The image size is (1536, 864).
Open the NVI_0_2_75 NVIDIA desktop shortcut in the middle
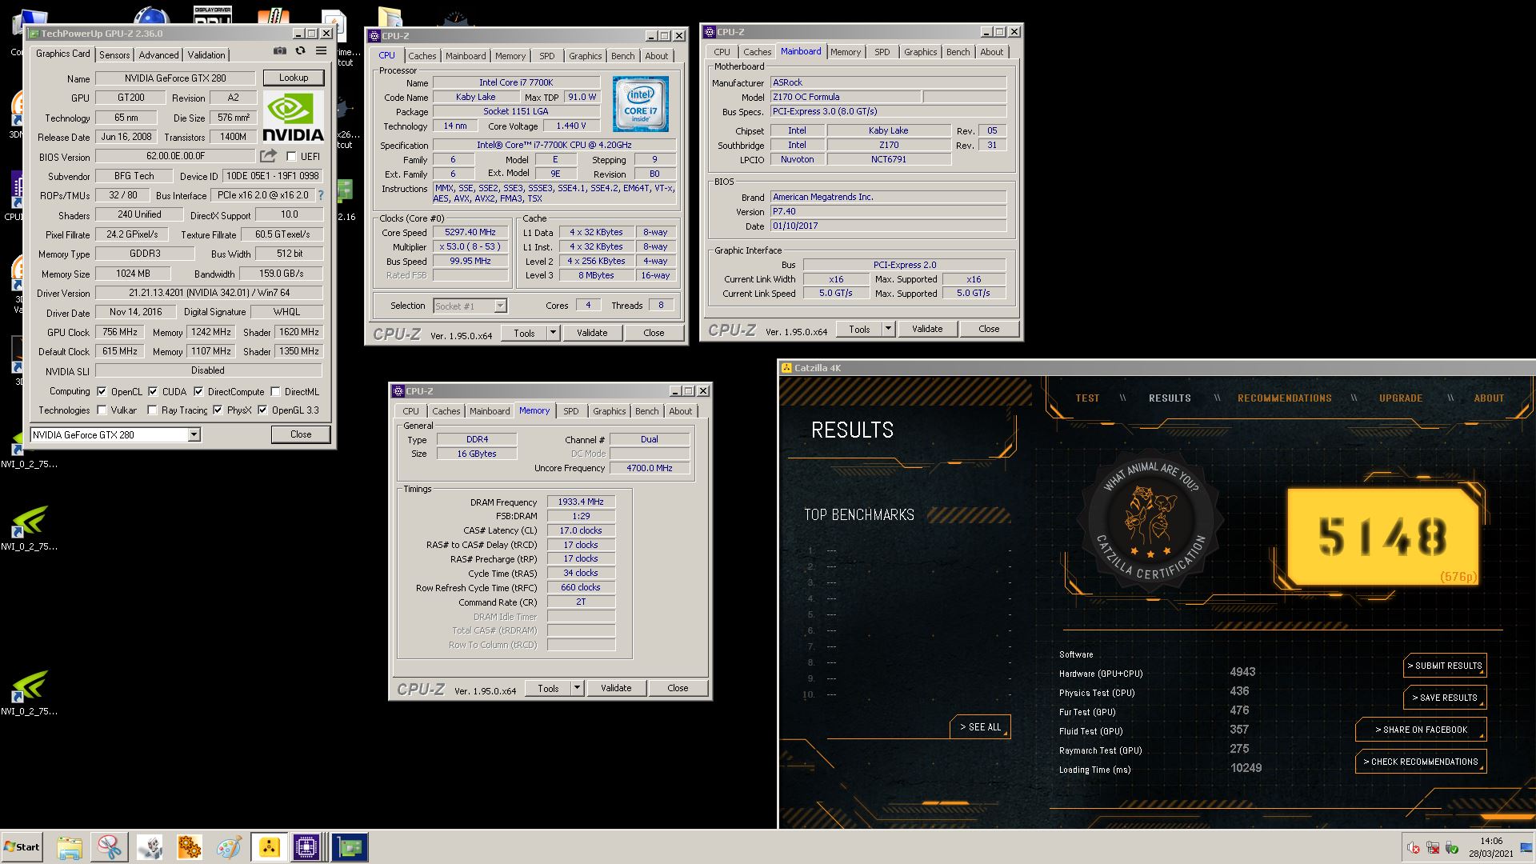[x=30, y=529]
